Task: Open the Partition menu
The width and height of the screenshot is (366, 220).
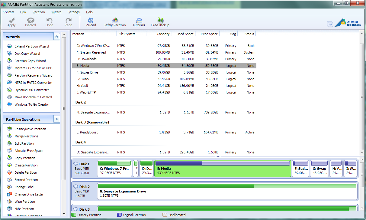Action: click(39, 12)
